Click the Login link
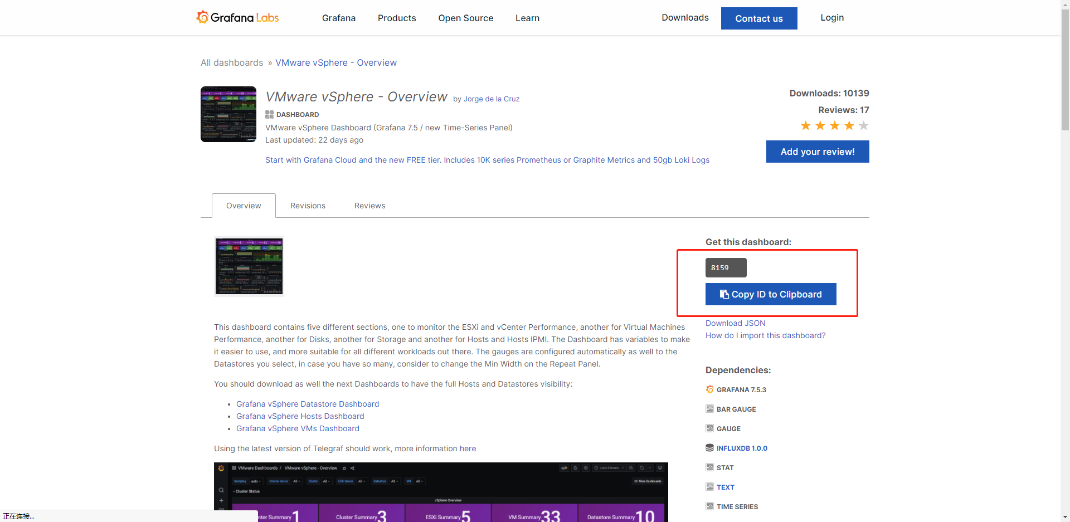1070x522 pixels. [x=832, y=17]
